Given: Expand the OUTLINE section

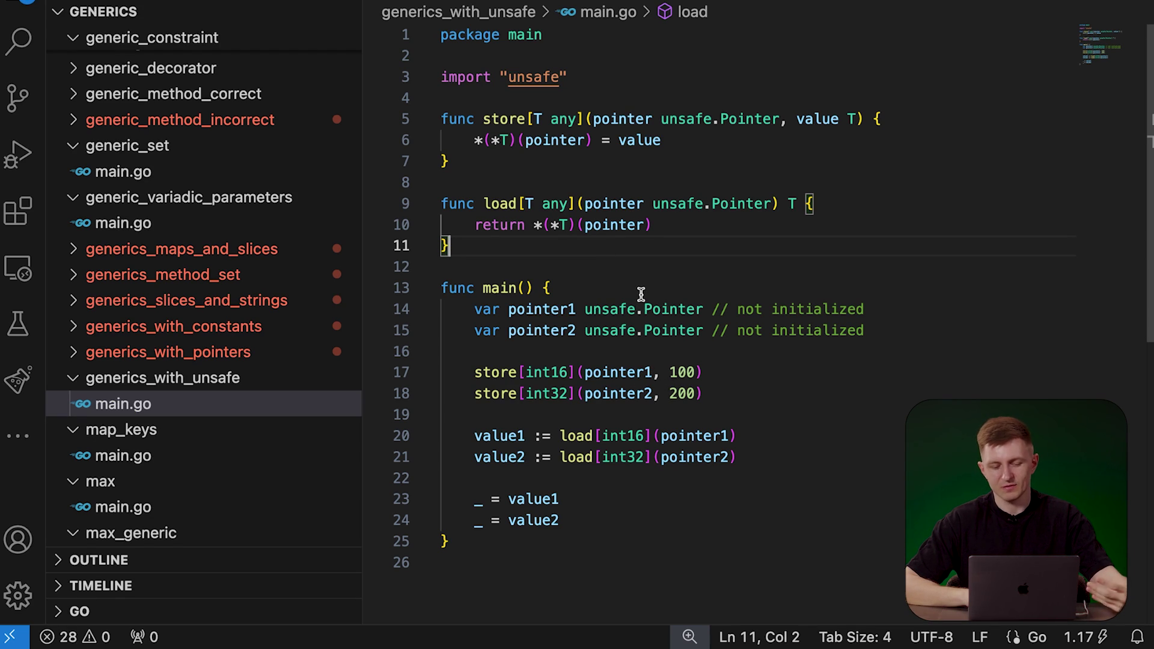Looking at the screenshot, I should (x=99, y=560).
